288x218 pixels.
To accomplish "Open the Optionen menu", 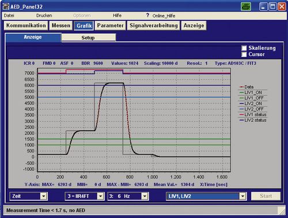I will (82, 16).
